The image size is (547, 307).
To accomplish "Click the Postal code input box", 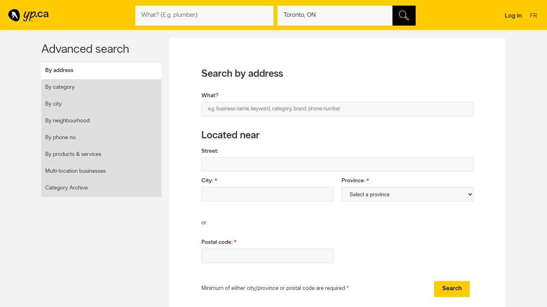I will pos(267,256).
